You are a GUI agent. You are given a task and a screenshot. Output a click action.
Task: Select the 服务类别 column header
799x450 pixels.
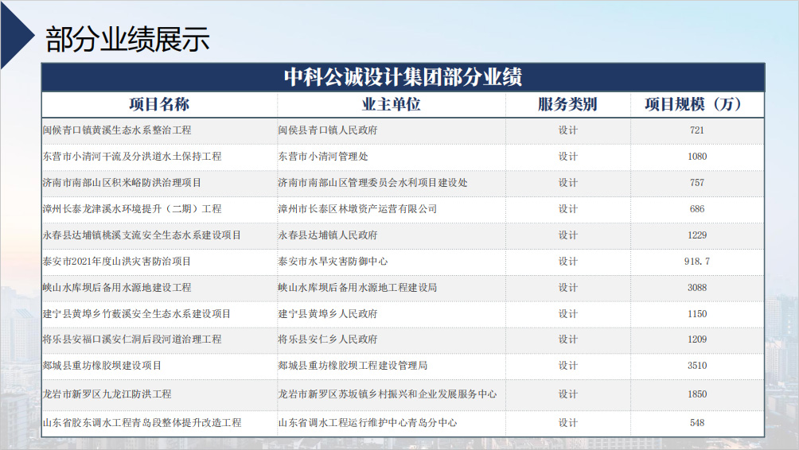pyautogui.click(x=567, y=104)
